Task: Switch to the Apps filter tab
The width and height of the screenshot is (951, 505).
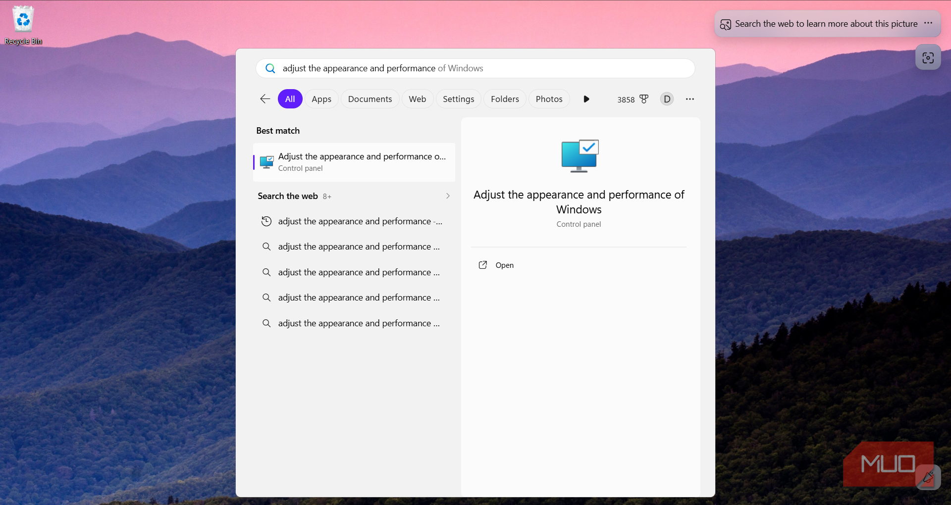Action: coord(321,99)
